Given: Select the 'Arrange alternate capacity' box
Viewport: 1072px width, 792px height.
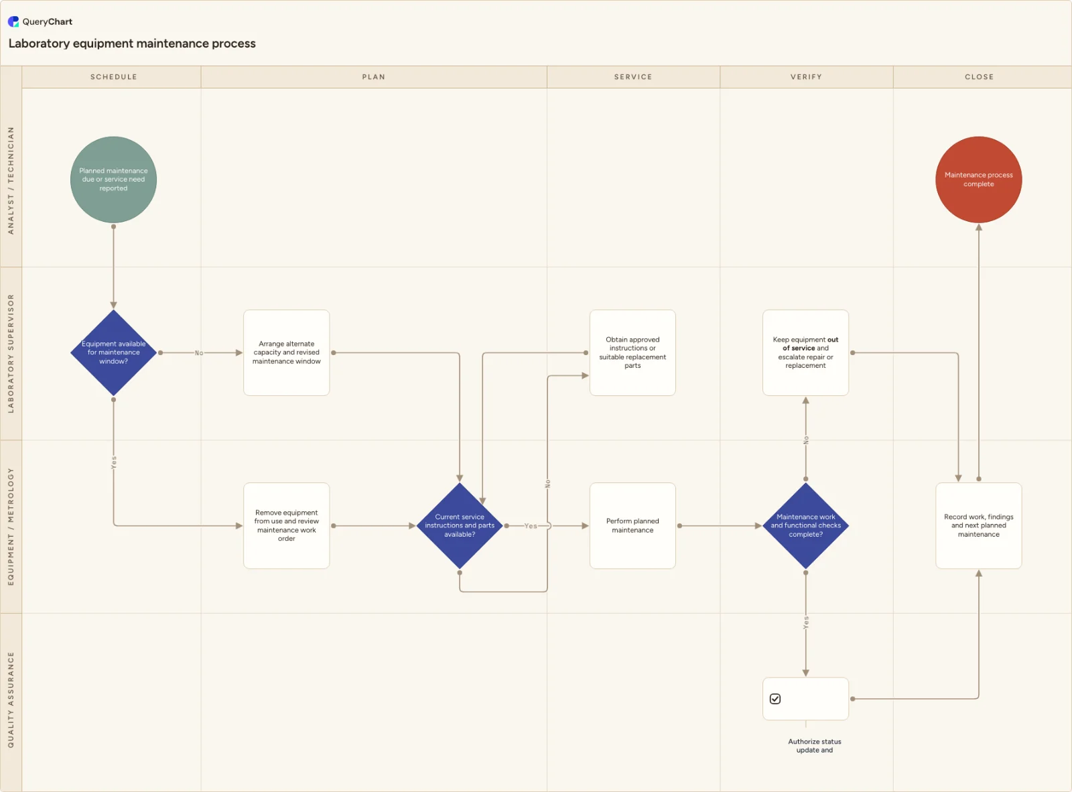Looking at the screenshot, I should (287, 352).
